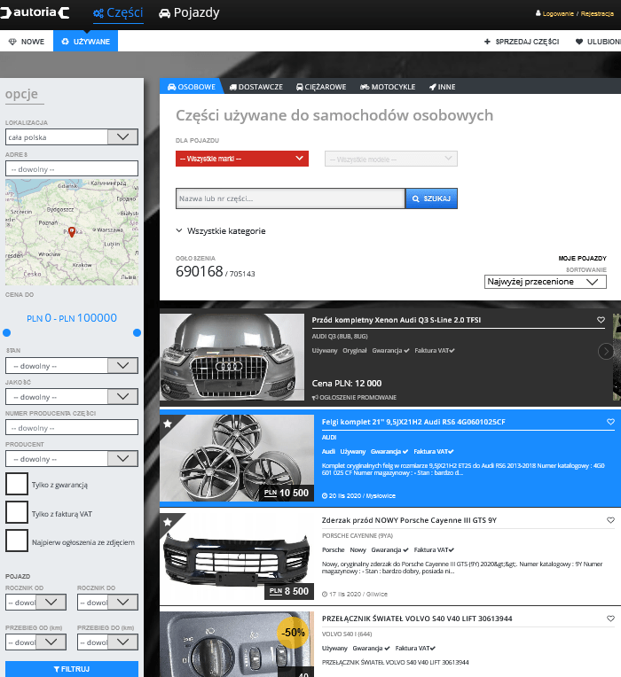
Task: Open the Wszystkie marki dropdown
Action: tap(242, 159)
